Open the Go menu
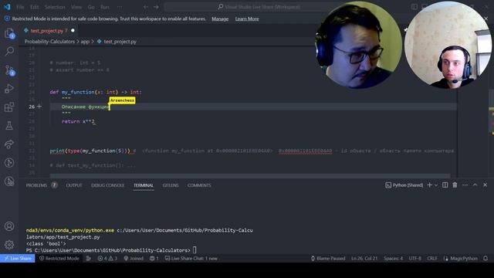The width and height of the screenshot is (494, 278). [91, 7]
